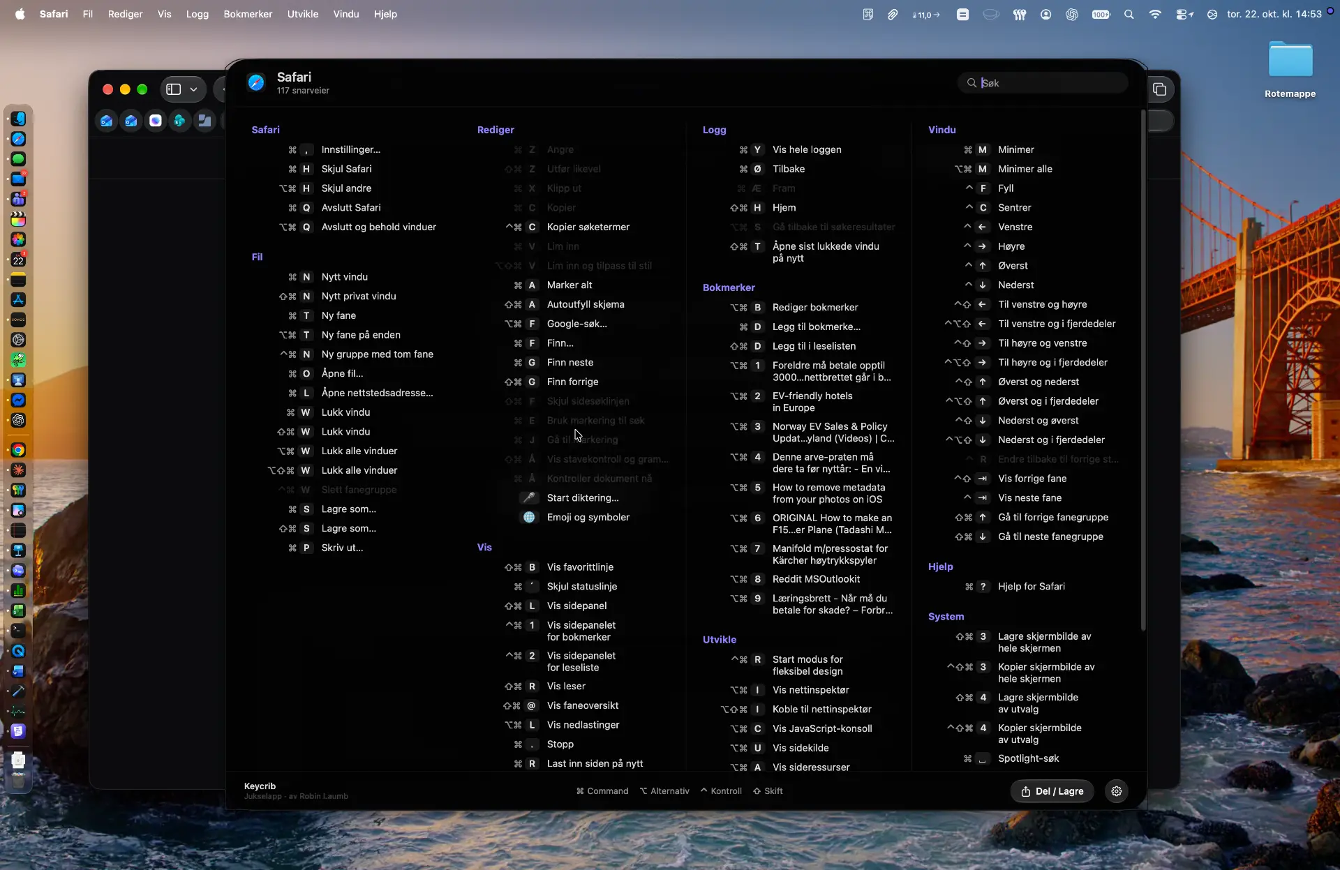
Task: Open the Vindu menu in menu bar
Action: coord(346,14)
